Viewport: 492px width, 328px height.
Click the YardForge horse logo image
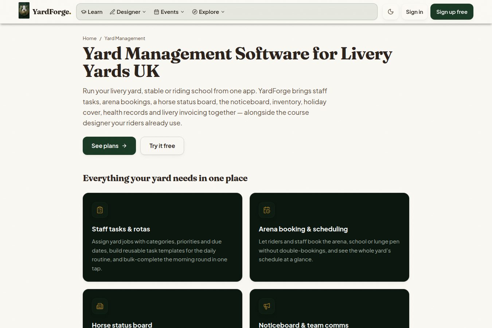pos(24,11)
